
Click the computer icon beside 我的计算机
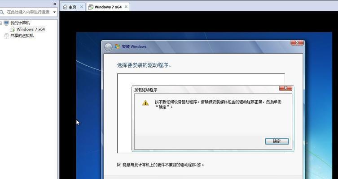6,23
